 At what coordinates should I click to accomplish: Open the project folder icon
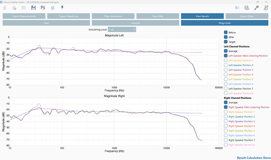click(x=24, y=8)
